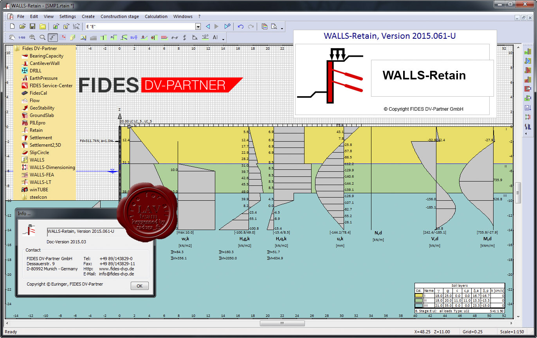Click the green hand pointer icon in right toolbar

528,99
